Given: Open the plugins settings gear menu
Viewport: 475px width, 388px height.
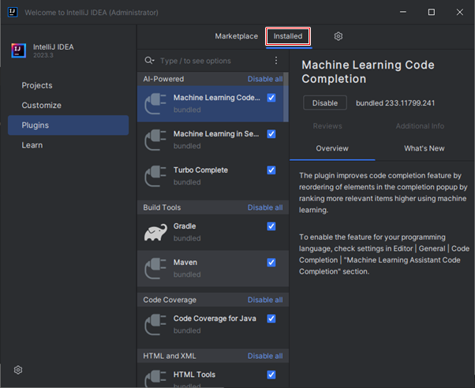Looking at the screenshot, I should point(338,36).
